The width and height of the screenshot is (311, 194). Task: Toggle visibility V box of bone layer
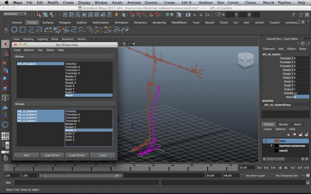point(266,141)
